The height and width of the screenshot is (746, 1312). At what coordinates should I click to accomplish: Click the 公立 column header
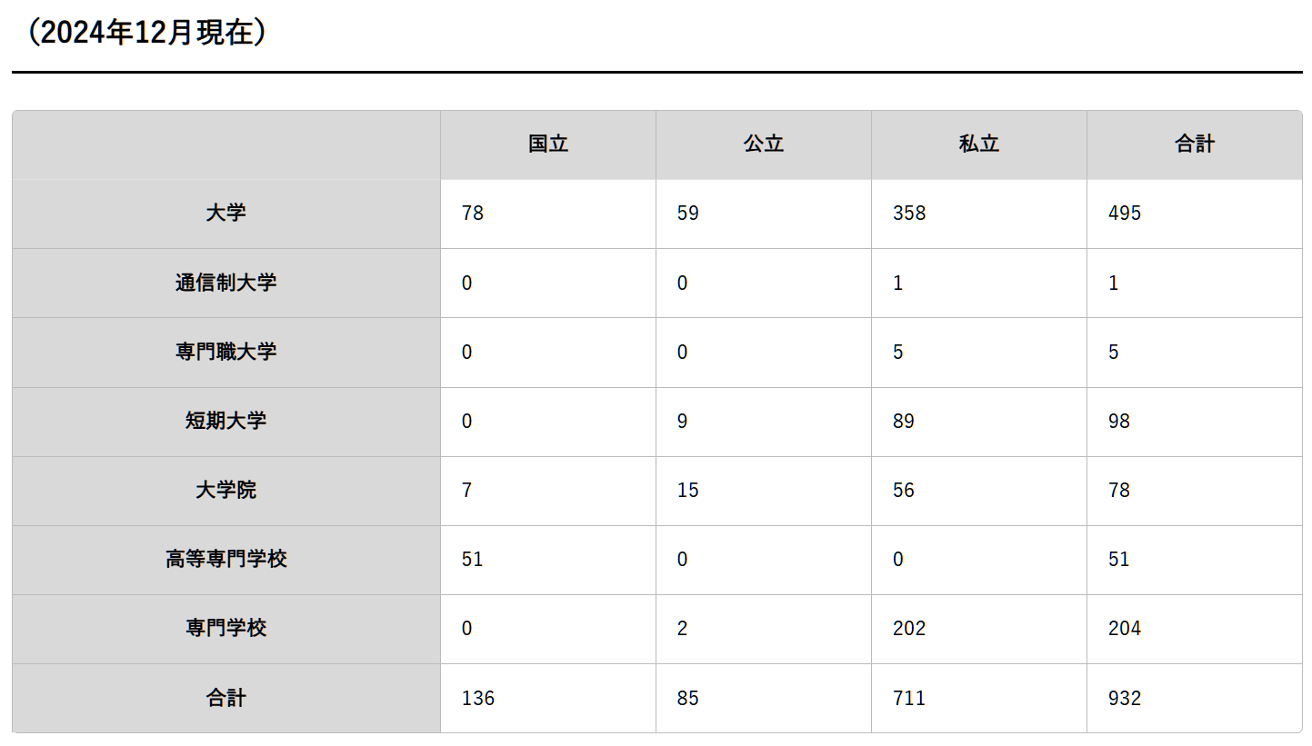click(764, 144)
